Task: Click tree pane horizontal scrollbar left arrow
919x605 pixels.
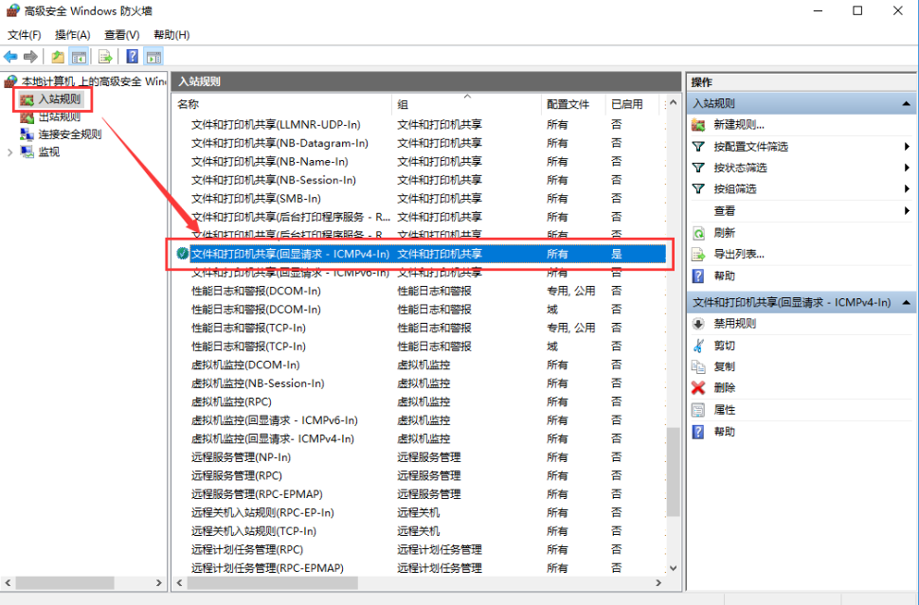Action: (8, 582)
